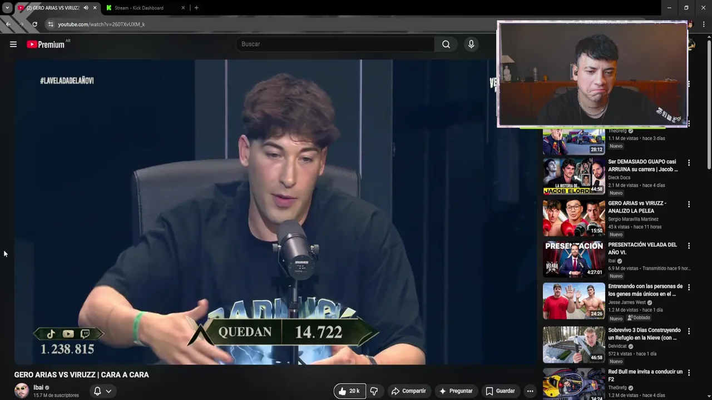Reload the page
Viewport: 712px width, 400px height.
(35, 24)
